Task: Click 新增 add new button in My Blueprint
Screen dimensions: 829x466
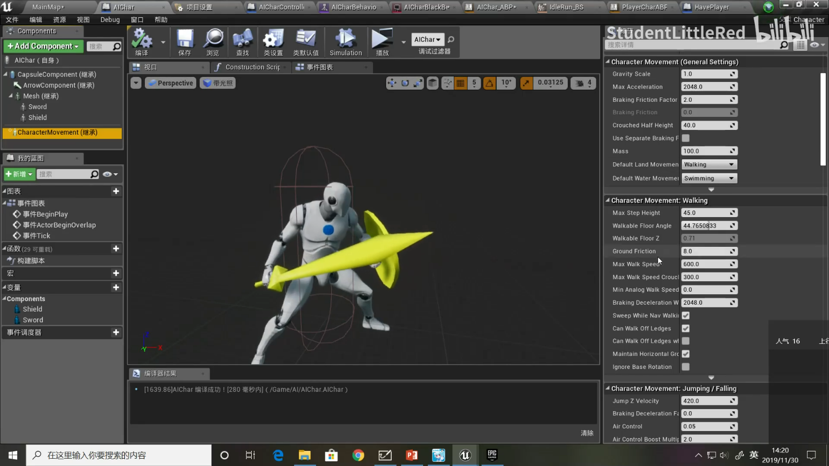Action: pos(19,174)
